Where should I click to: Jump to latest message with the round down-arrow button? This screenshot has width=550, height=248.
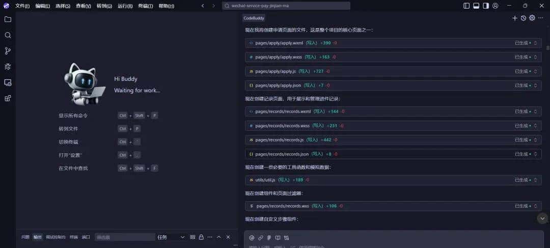(543, 218)
